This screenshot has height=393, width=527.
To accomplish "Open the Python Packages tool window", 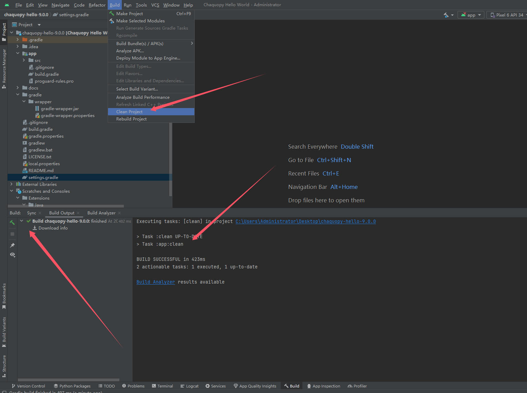I will 72,386.
